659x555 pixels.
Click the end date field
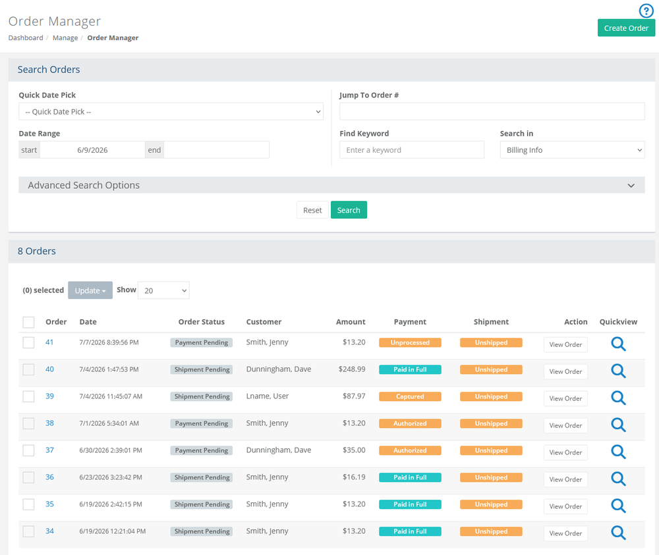pyautogui.click(x=216, y=150)
